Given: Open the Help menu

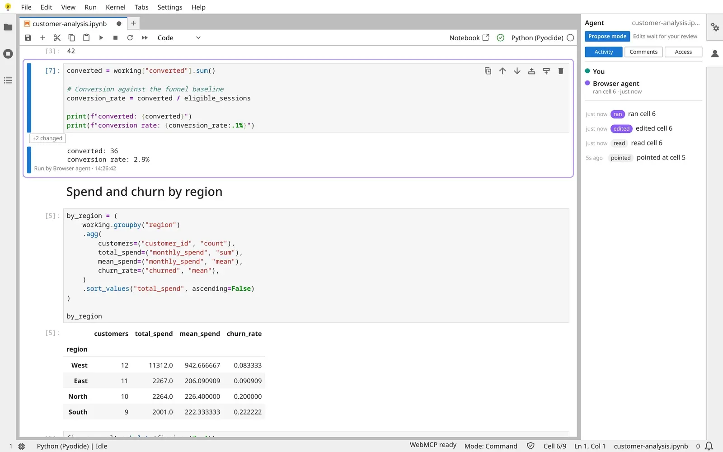Looking at the screenshot, I should point(198,7).
